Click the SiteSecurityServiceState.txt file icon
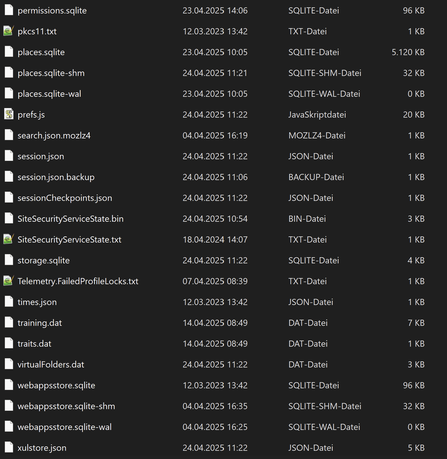This screenshot has width=447, height=459. click(8, 239)
